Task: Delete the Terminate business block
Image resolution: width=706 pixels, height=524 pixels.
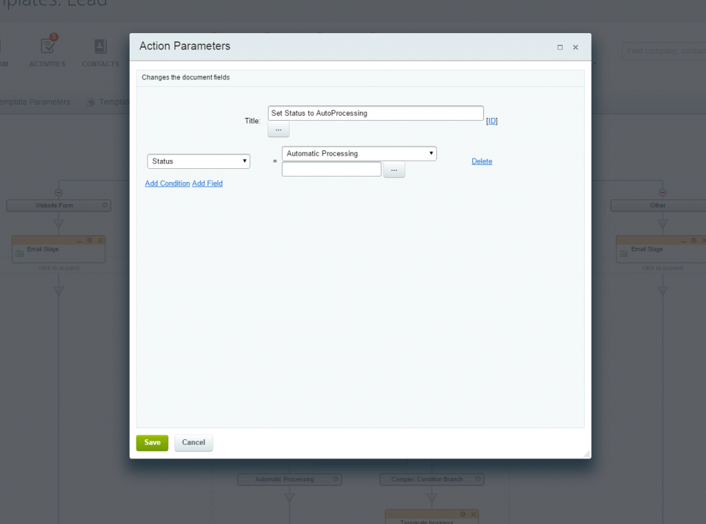Action: 474,514
